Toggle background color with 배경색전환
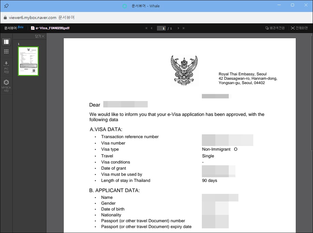 (275, 28)
